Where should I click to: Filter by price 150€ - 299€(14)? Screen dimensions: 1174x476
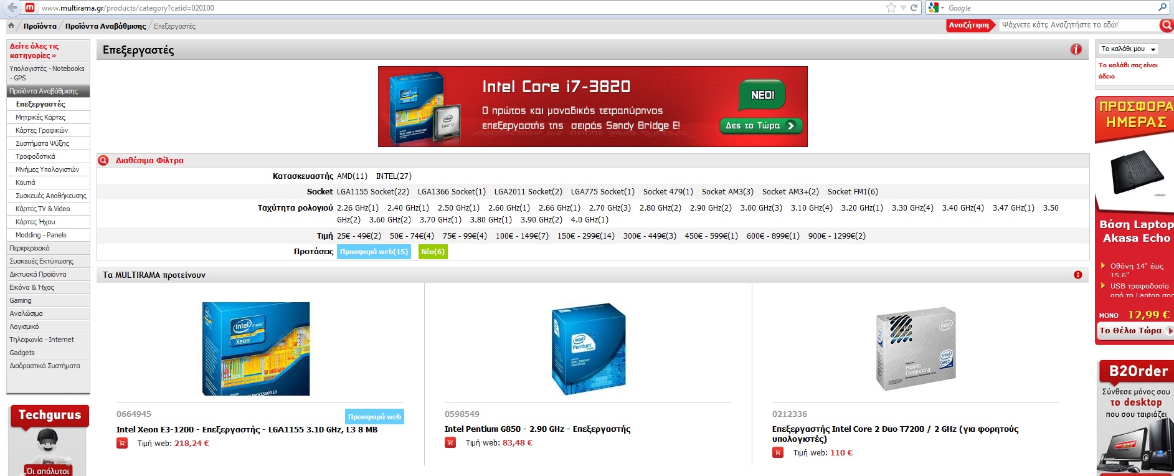[586, 236]
